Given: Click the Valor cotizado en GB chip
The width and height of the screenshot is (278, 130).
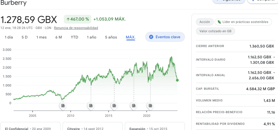Looking at the screenshot, I should (215, 31).
